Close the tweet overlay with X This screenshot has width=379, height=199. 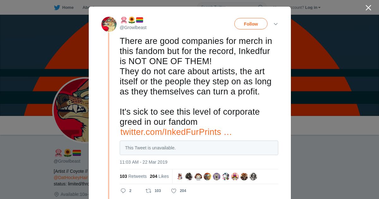click(x=368, y=8)
